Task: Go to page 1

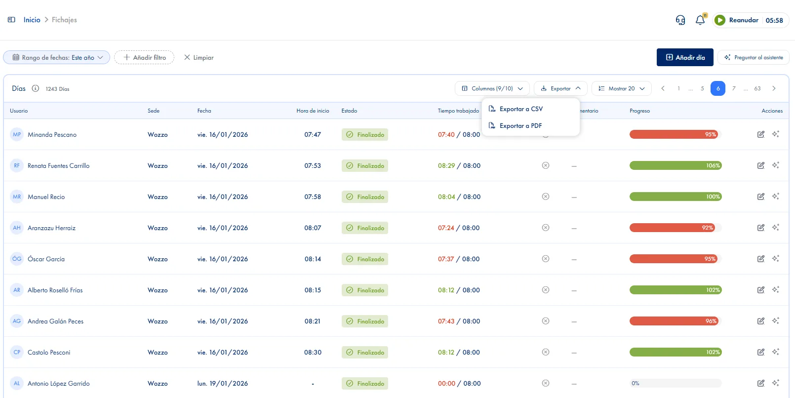Action: [x=678, y=88]
